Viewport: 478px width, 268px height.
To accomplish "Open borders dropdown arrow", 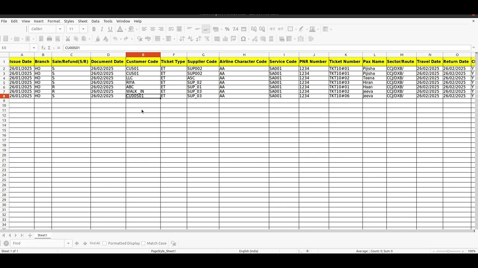I will tap(295, 29).
